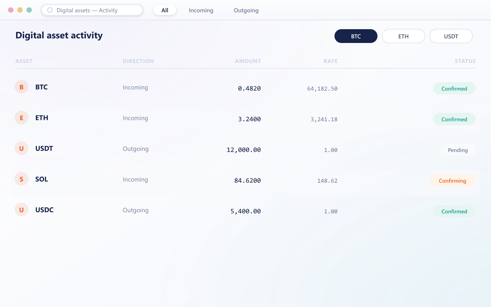Switch to the Outgoing tab
The image size is (491, 307).
pos(246,10)
